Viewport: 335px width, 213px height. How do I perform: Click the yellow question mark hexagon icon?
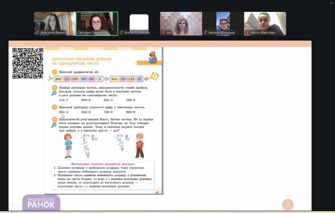pos(154,76)
